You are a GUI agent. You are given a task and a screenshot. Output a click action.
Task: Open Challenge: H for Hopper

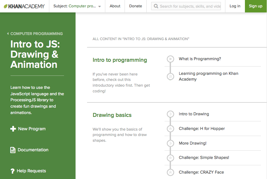point(202,129)
